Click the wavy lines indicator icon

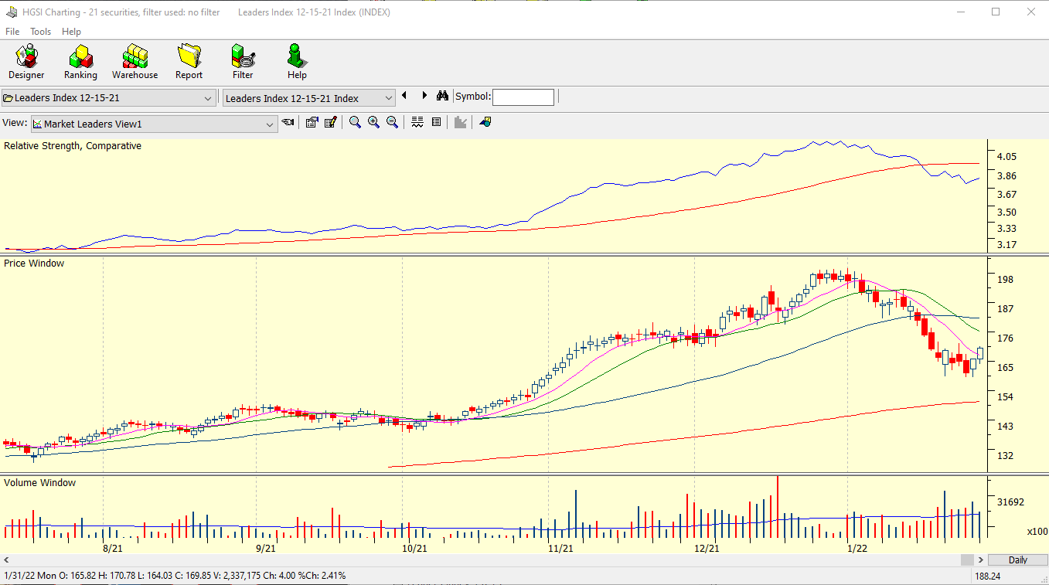(x=417, y=122)
